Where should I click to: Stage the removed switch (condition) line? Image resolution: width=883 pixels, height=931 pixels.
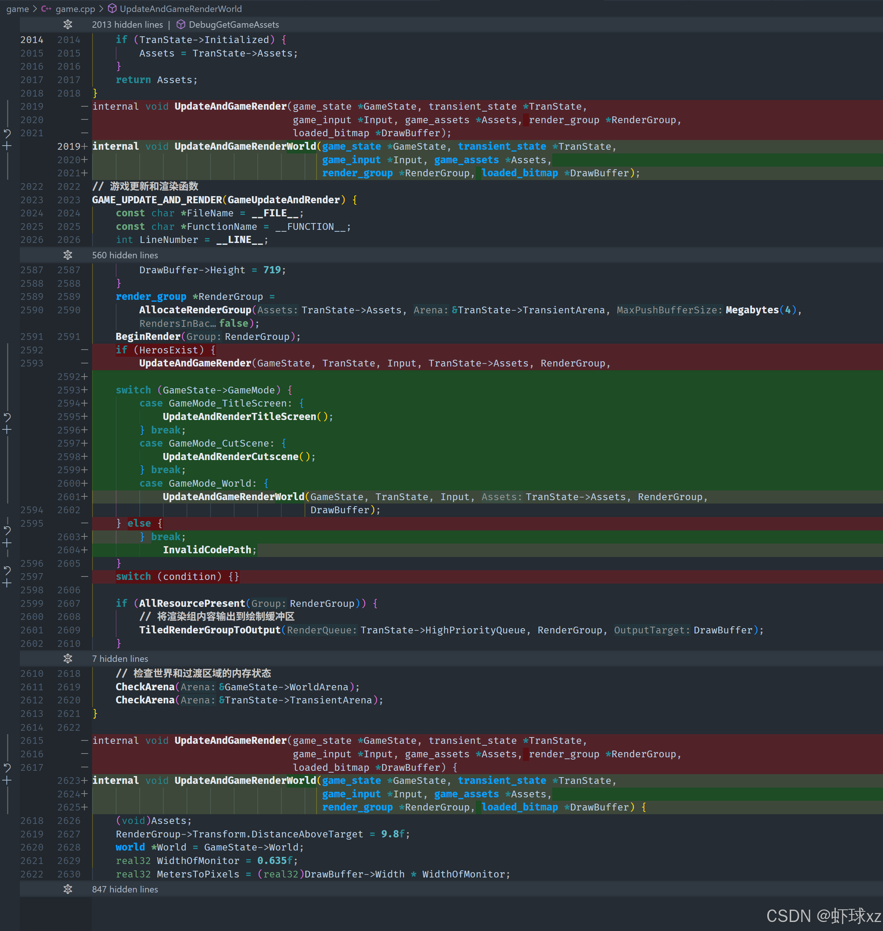[7, 583]
